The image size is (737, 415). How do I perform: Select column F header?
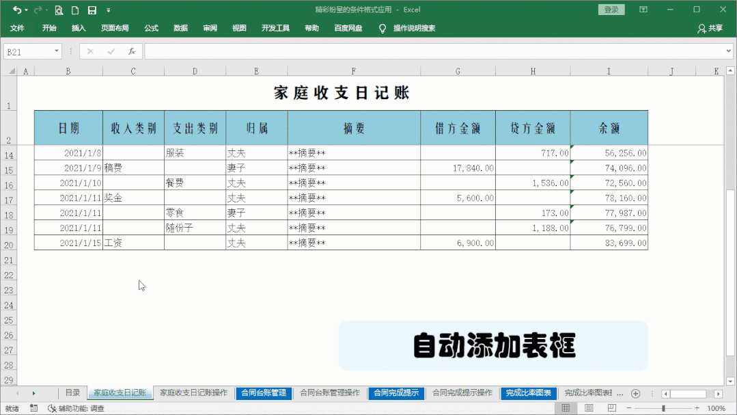(x=353, y=71)
